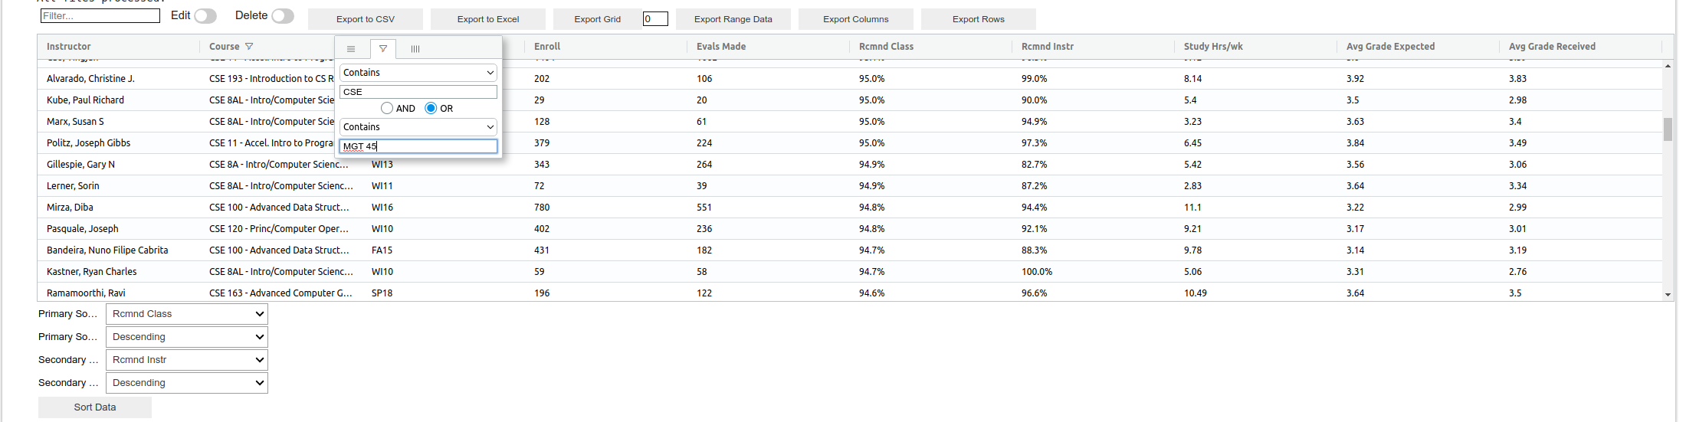Image resolution: width=1686 pixels, height=422 pixels.
Task: Open the primary sort Descending dropdown
Action: point(187,337)
